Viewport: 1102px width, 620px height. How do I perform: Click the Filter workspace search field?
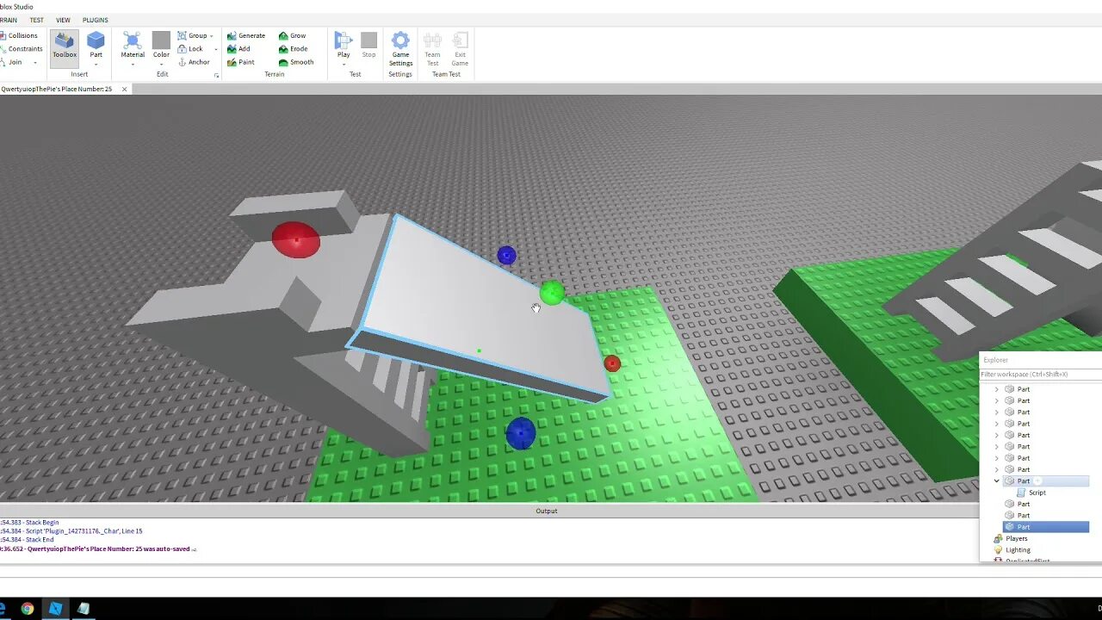click(x=1041, y=375)
